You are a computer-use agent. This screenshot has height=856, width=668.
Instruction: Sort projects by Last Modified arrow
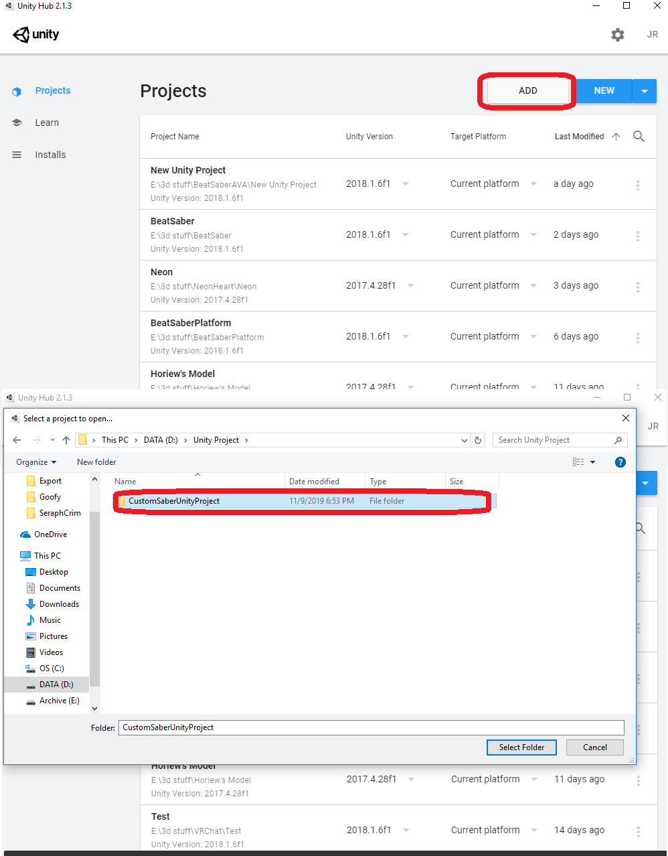(616, 137)
